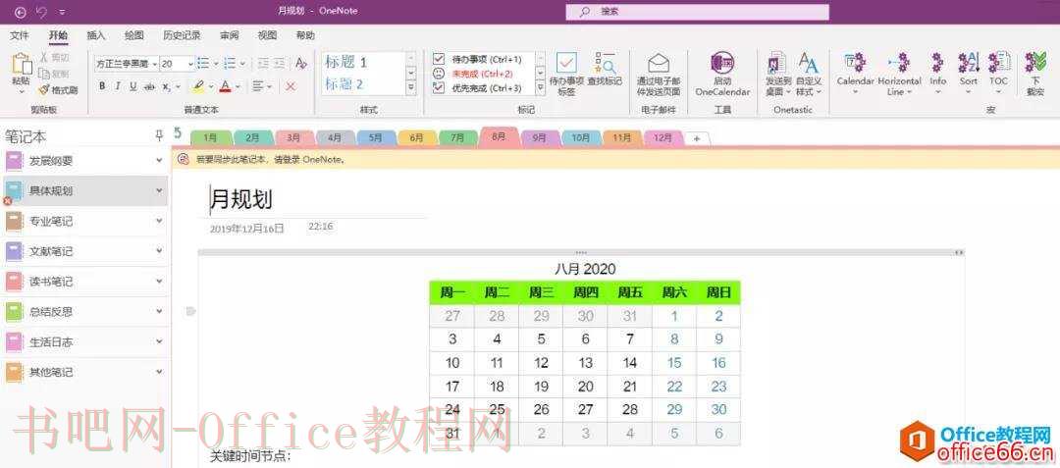
Task: Toggle underline formatting
Action: coord(133,86)
